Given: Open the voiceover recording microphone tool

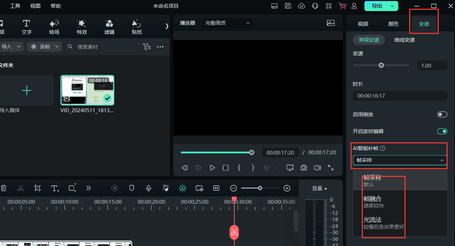Looking at the screenshot, I should tap(148, 188).
